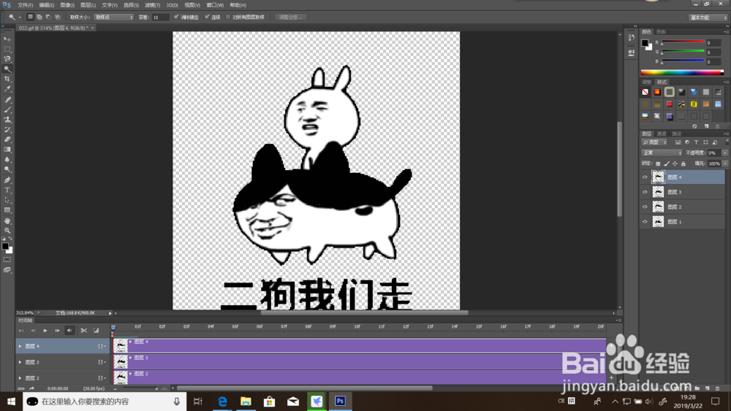Screen dimensions: 731x411
Task: Open the fill slider dropdown arrow
Action: [x=725, y=164]
